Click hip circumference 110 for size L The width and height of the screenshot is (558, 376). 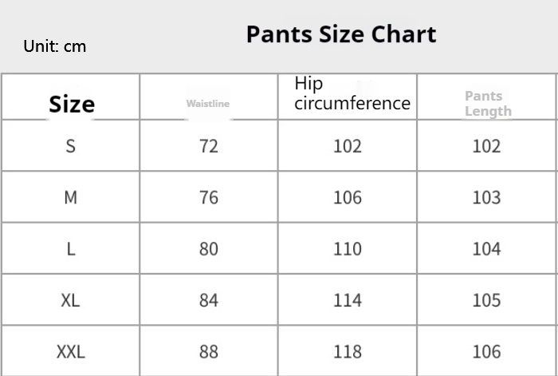tap(348, 249)
